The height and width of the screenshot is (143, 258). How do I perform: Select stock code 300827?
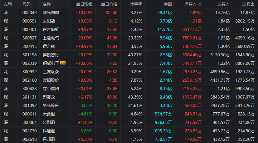point(29,38)
